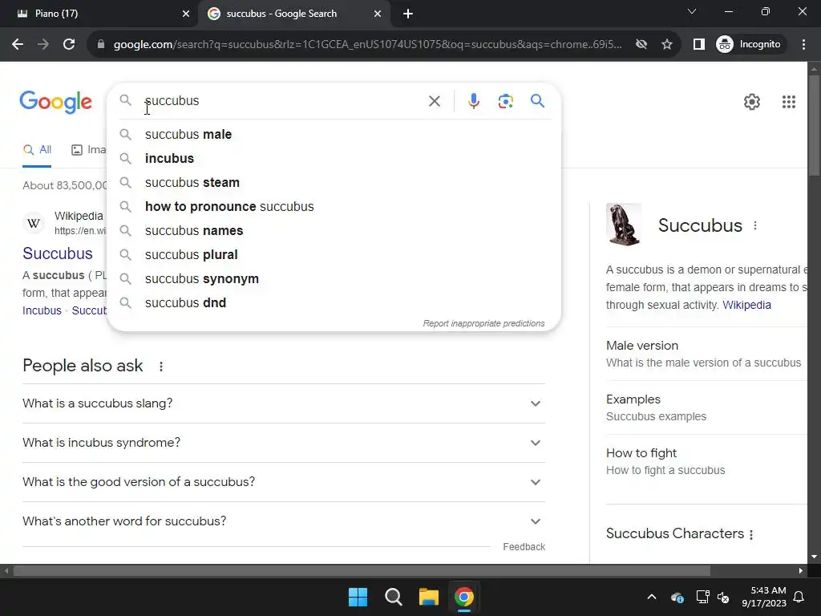Screen dimensions: 821x616
Task: Close the Piano (17) tab
Action: (185, 14)
